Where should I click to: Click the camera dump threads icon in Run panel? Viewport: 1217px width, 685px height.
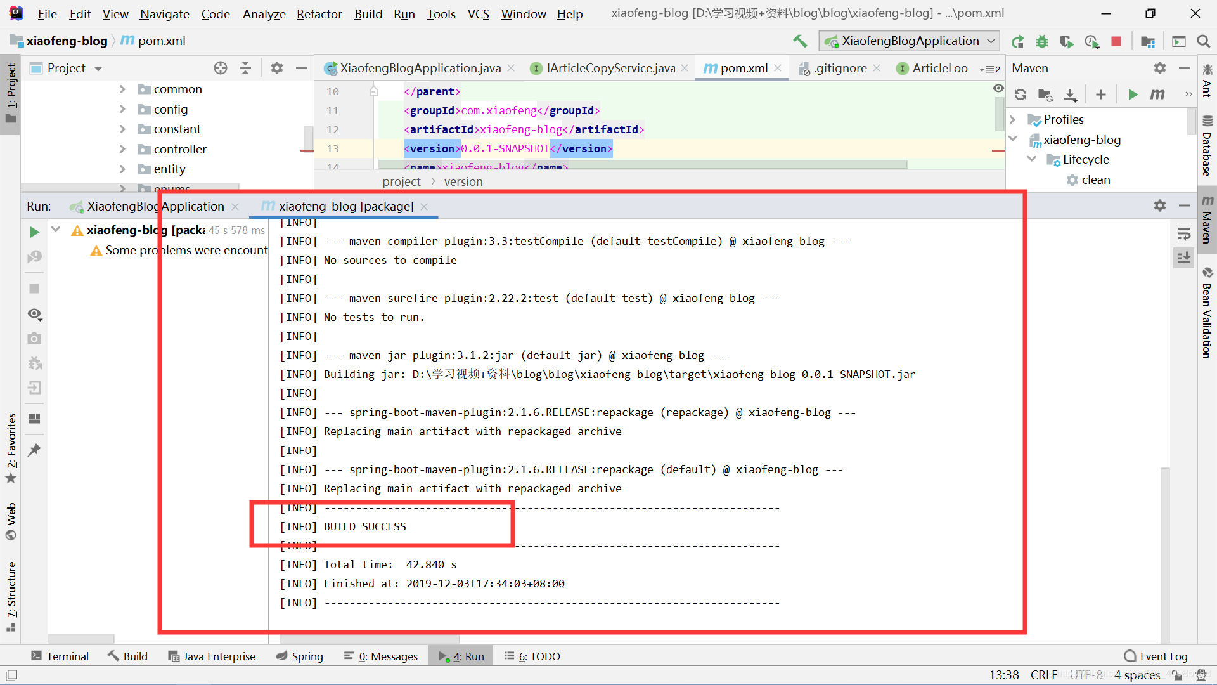[34, 339]
